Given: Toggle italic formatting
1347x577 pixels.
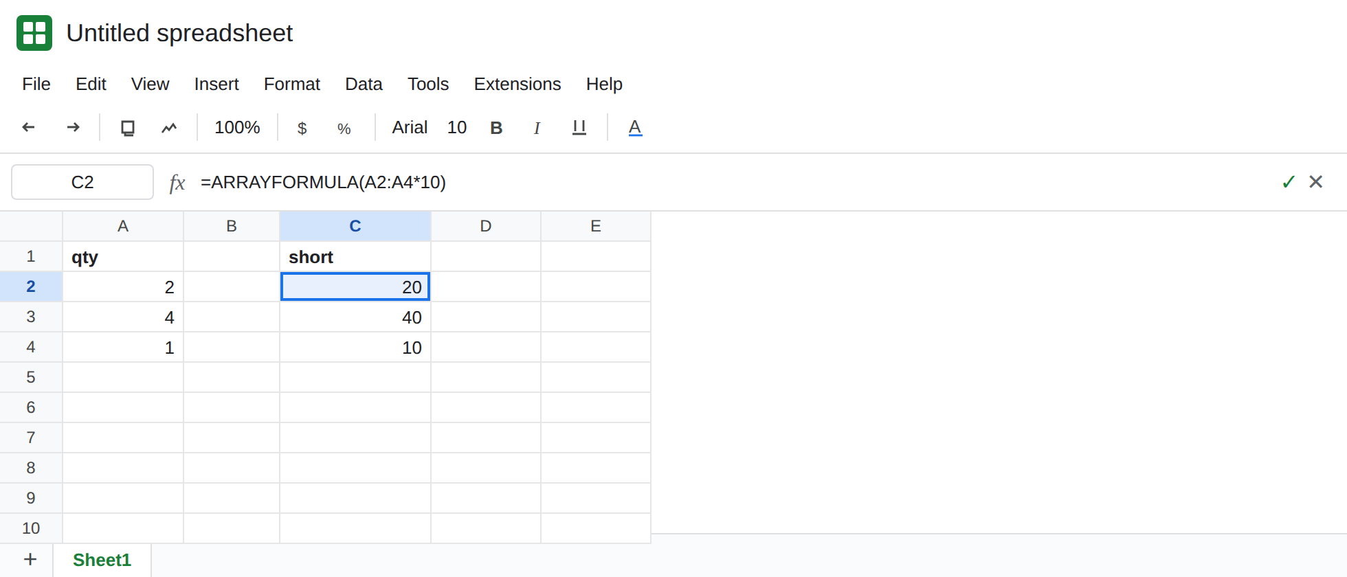Looking at the screenshot, I should 537,128.
